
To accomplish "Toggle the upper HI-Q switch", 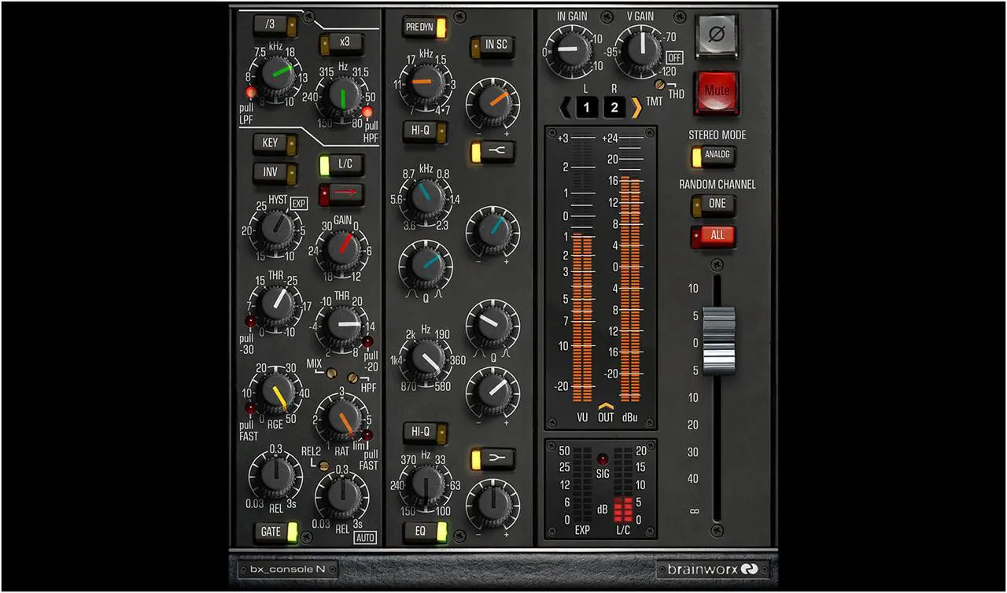I will pos(425,131).
